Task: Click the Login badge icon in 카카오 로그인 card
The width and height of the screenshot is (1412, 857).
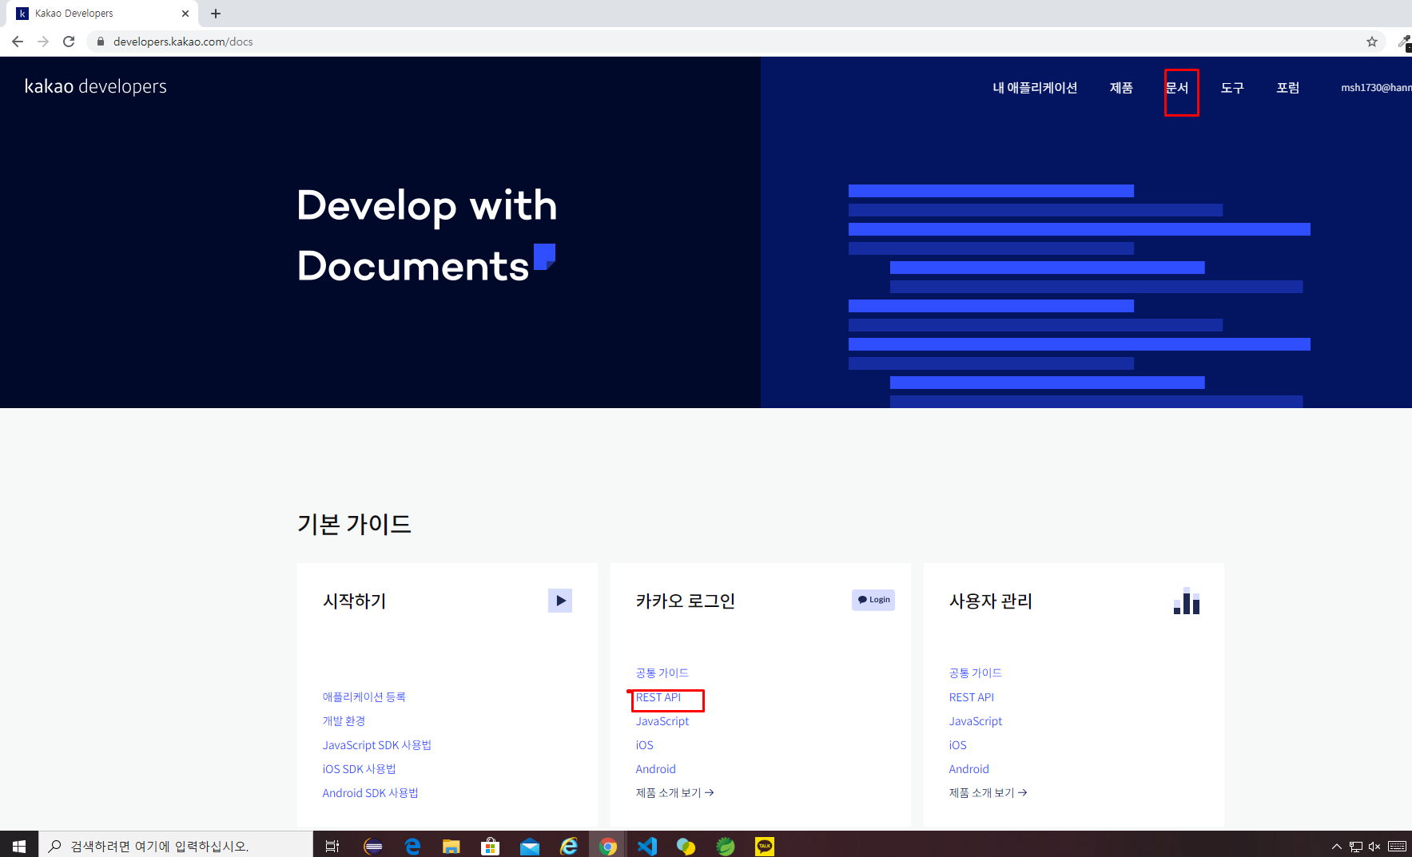Action: [x=873, y=600]
